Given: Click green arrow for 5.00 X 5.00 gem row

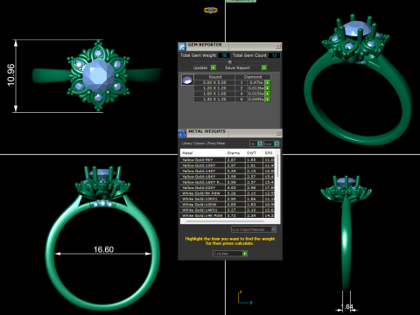Looking at the screenshot, I should point(267,82).
